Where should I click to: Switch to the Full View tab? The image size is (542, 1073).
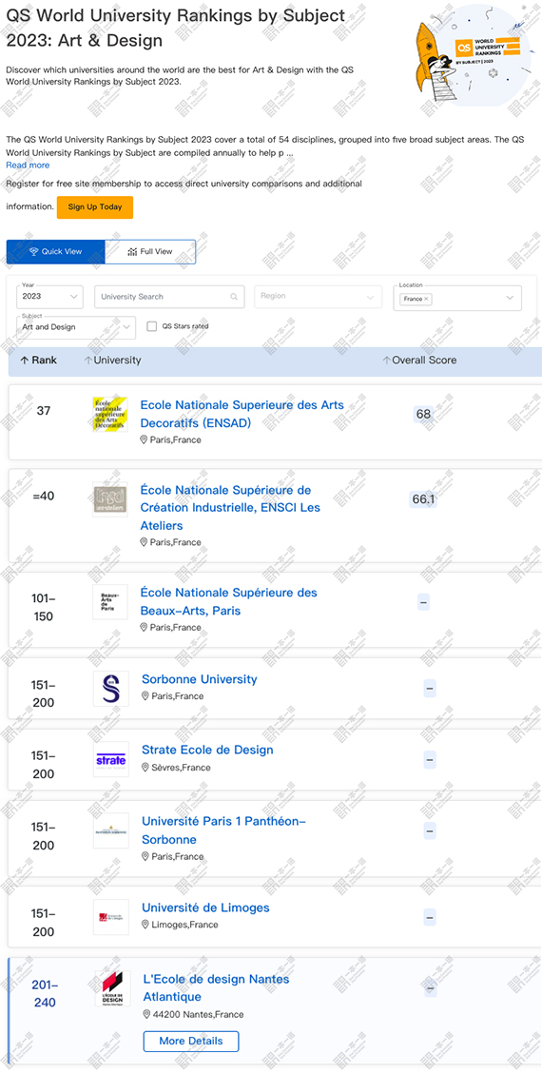point(150,252)
